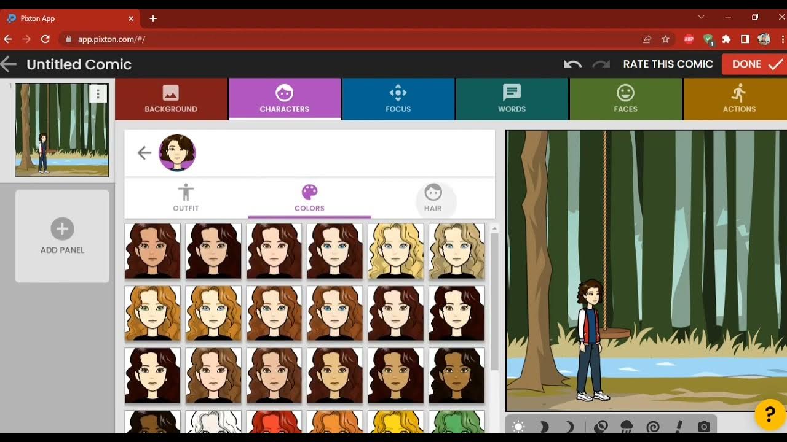Go back using the arrow beside Untitled Comic

9,64
